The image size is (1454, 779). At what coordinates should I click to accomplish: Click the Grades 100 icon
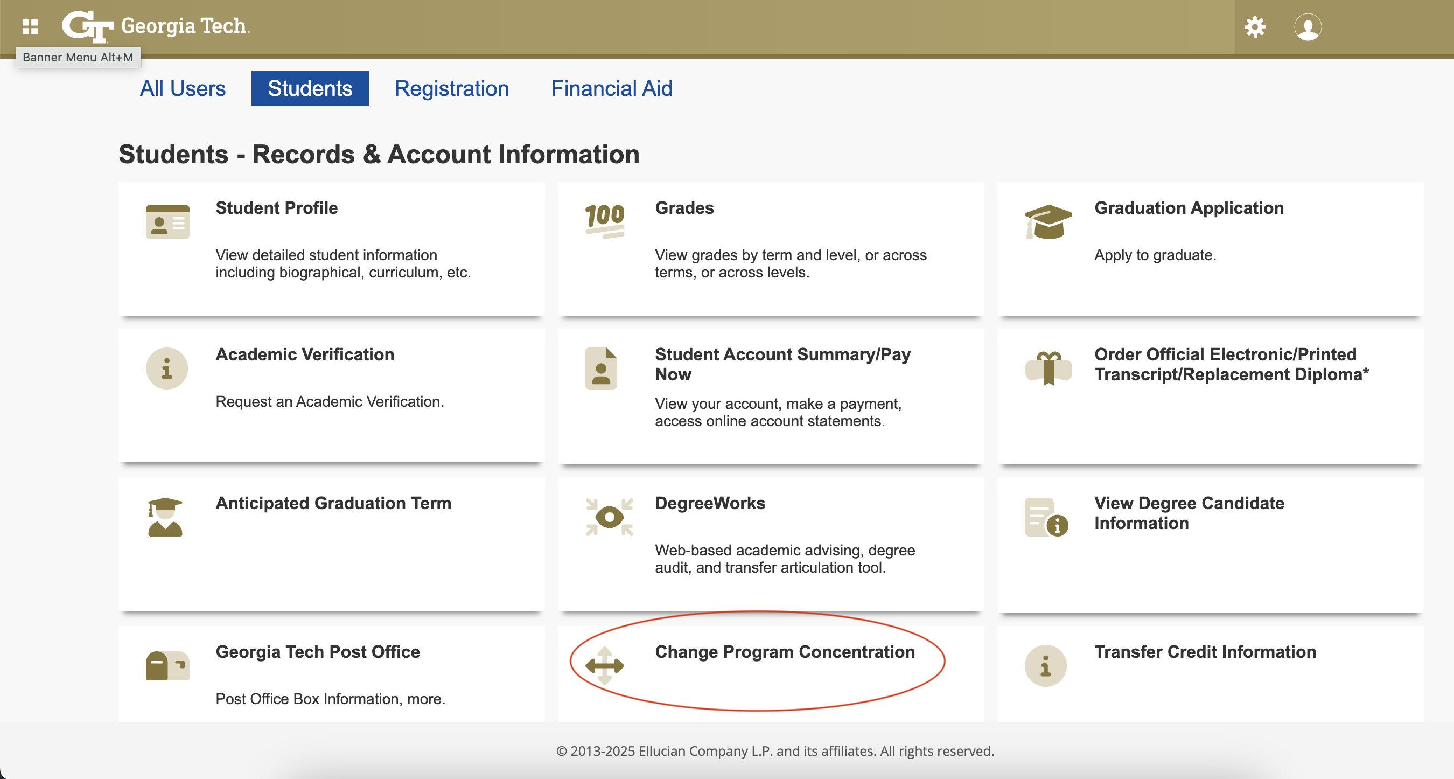[605, 221]
